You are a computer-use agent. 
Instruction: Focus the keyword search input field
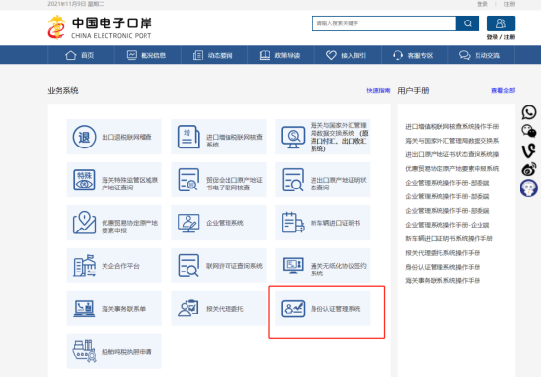pos(384,23)
